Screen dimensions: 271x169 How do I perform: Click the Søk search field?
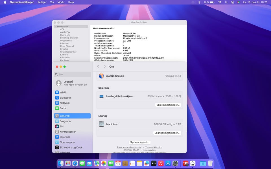[72, 74]
